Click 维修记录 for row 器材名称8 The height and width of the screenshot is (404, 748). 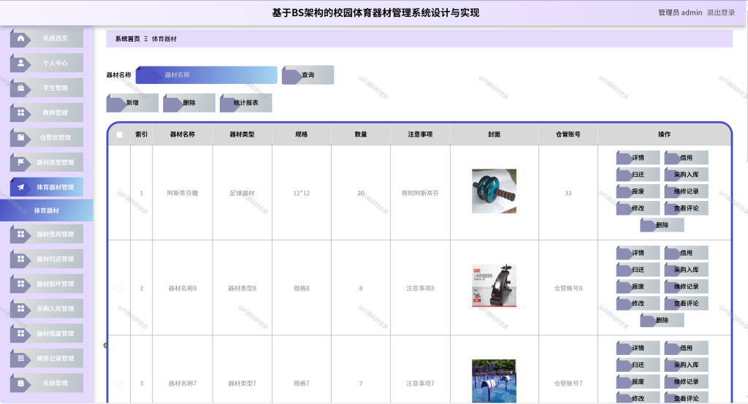coord(686,286)
